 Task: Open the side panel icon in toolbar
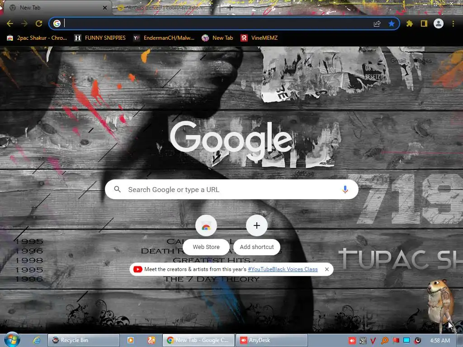[x=424, y=23]
